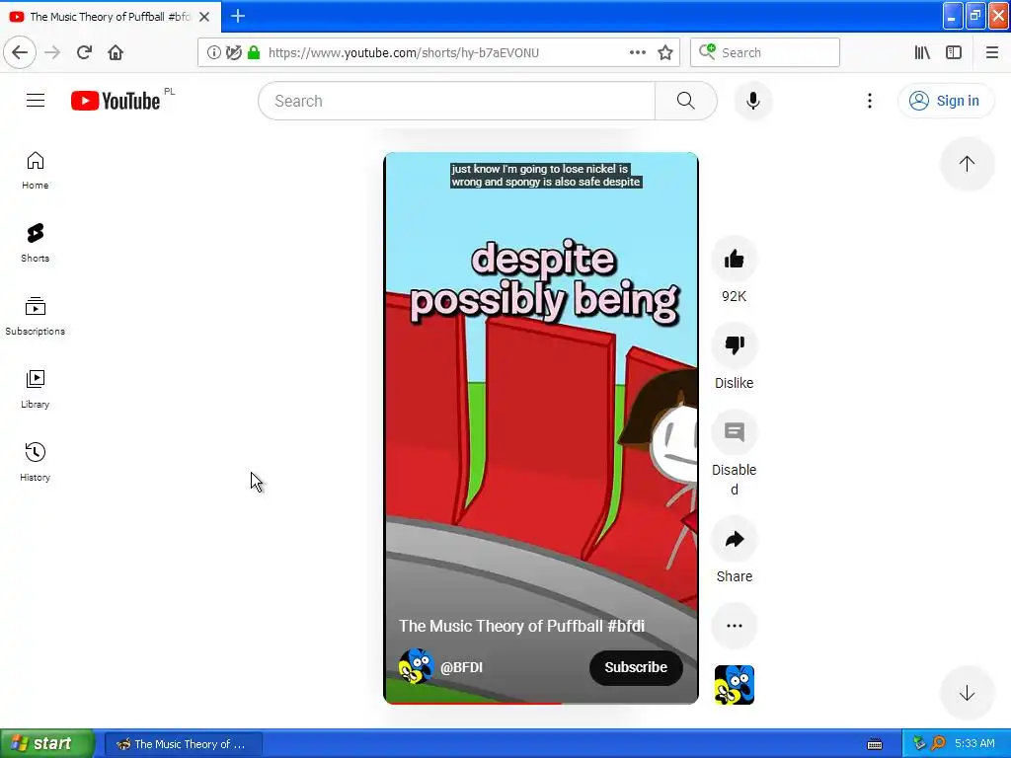Open the @BFDI channel link

coord(461,668)
